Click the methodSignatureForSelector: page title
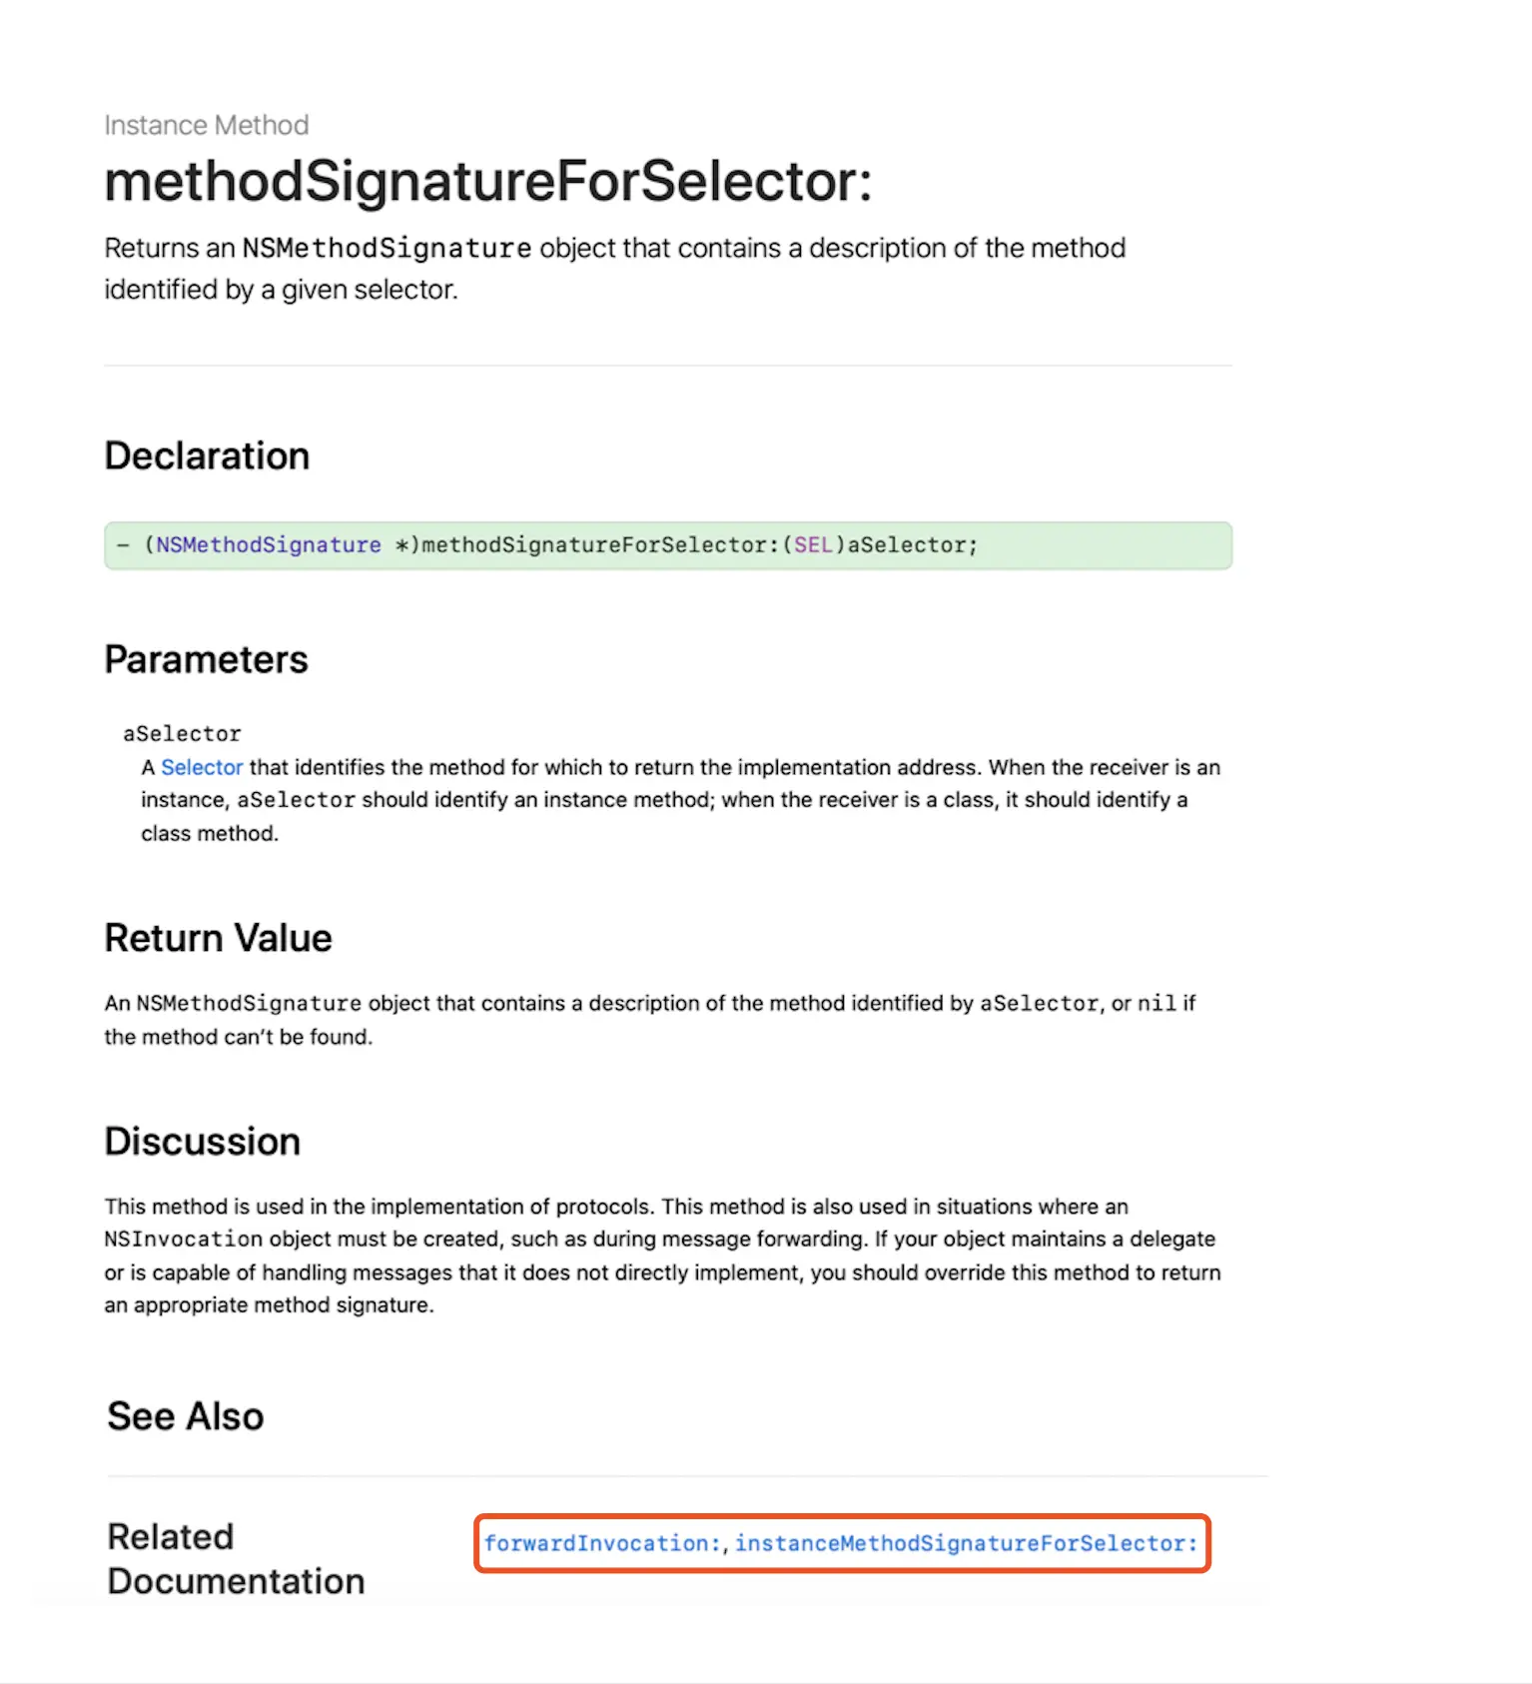The height and width of the screenshot is (1684, 1532). [x=488, y=182]
